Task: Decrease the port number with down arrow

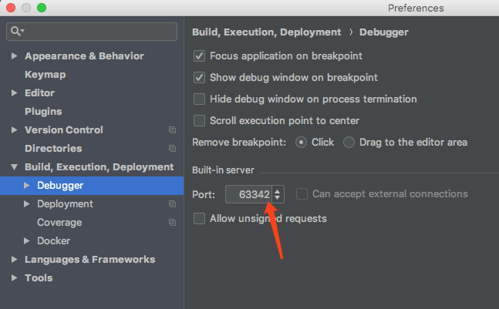Action: tap(278, 198)
